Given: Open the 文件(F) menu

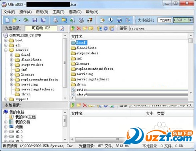Looking at the screenshot, I should [9, 12].
